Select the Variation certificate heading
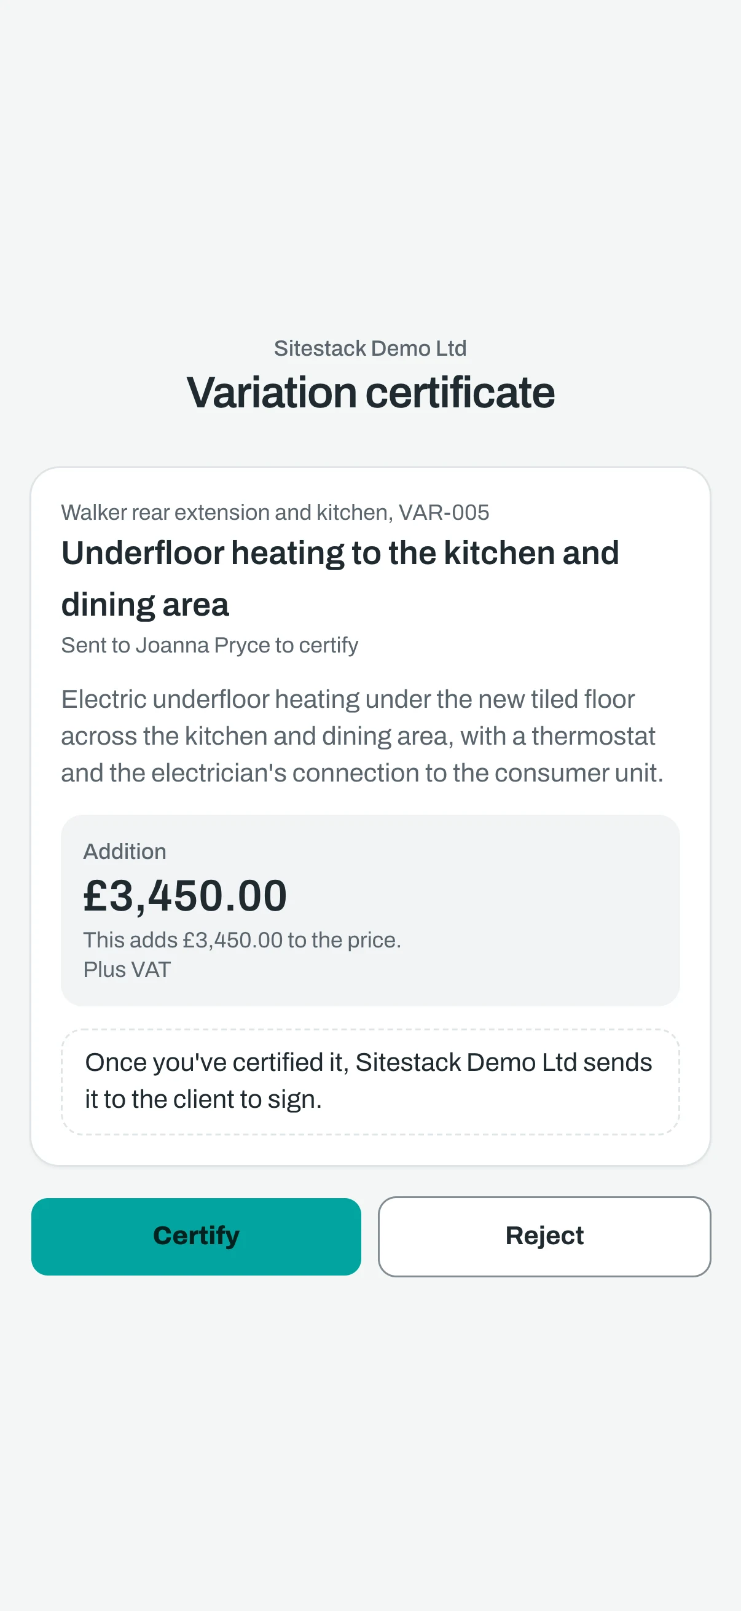741x1611 pixels. (x=370, y=392)
